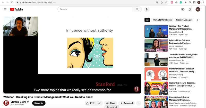206x108 pixels.
Task: Click the '529K subscribers' text
Action: [x=17, y=105]
